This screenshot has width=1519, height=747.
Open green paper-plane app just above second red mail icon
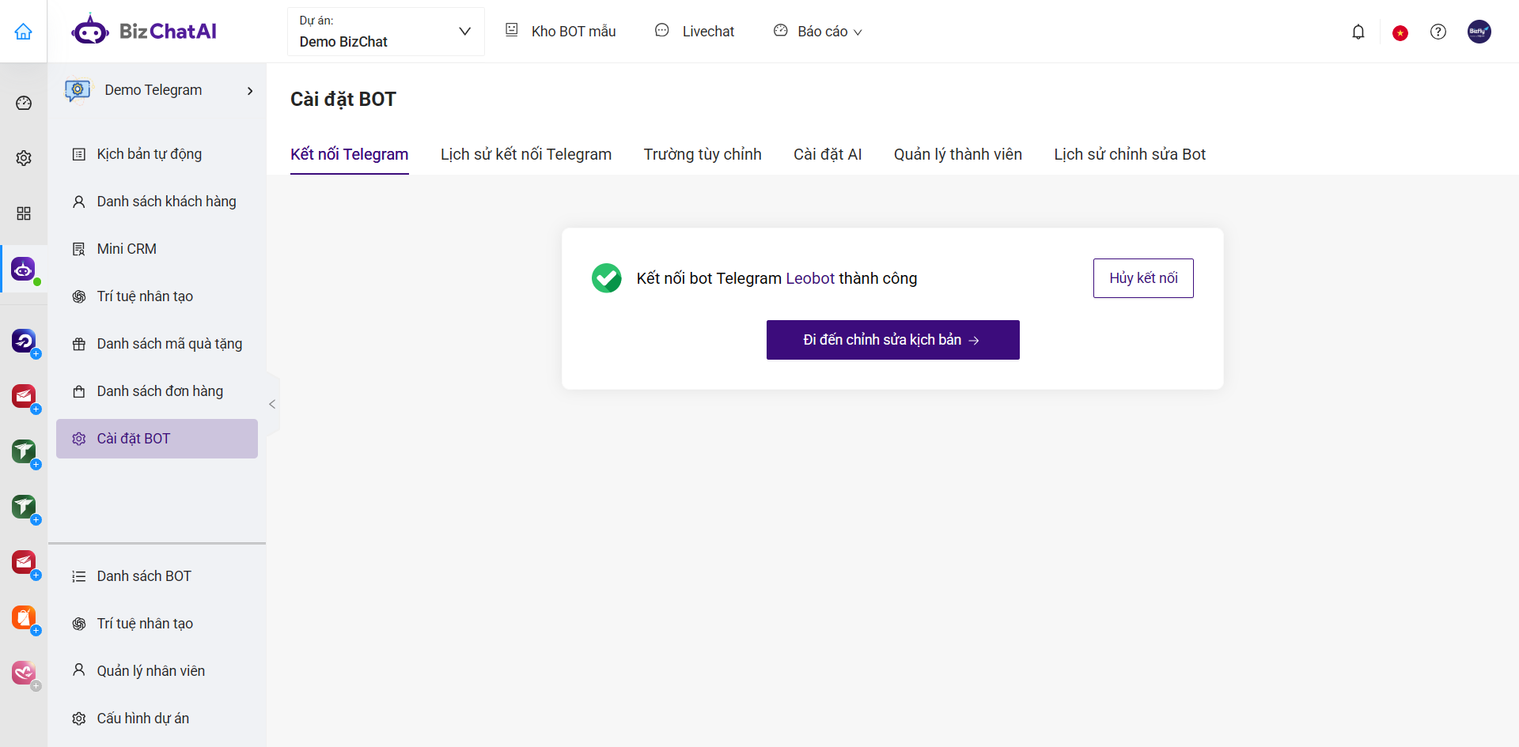24,507
